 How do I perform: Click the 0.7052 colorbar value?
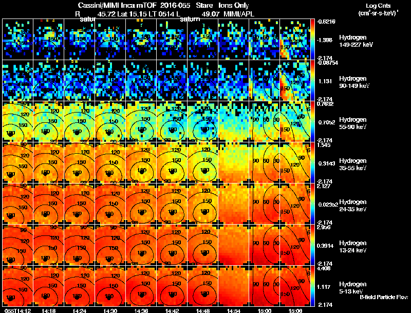[326, 122]
